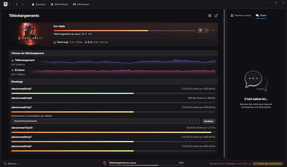The height and width of the screenshot is (167, 287).
Task: Click the Développer gamepad icon
Action: pyautogui.click(x=74, y=4)
